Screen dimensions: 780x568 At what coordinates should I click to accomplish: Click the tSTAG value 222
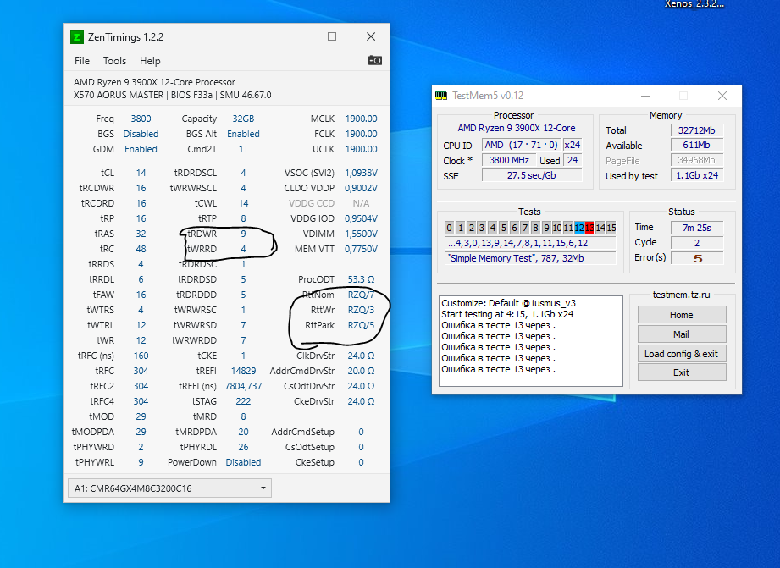[243, 401]
